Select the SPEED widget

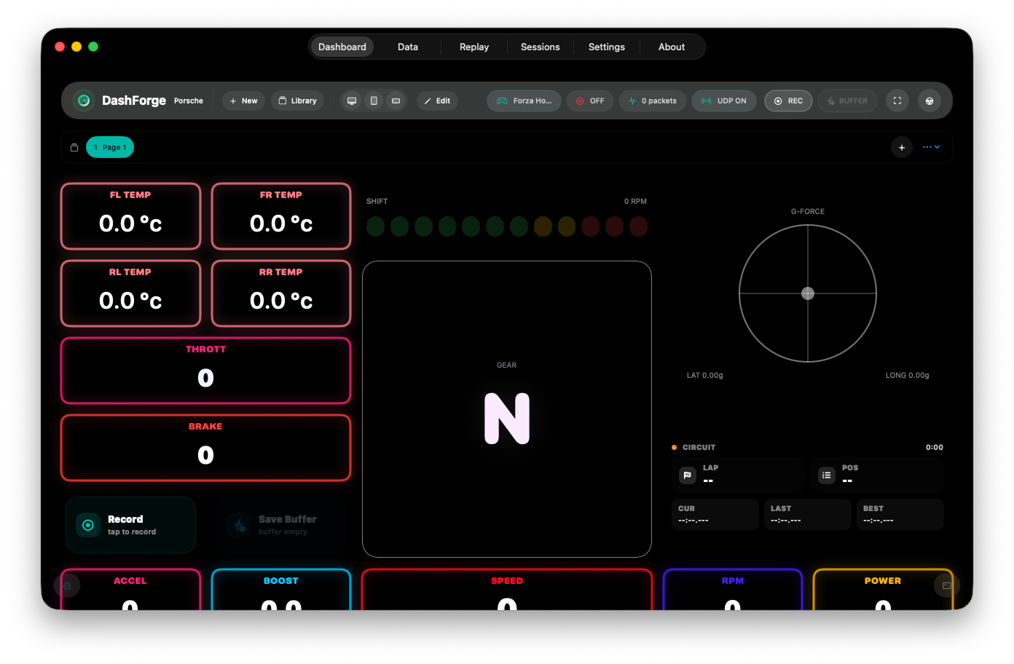(x=507, y=590)
